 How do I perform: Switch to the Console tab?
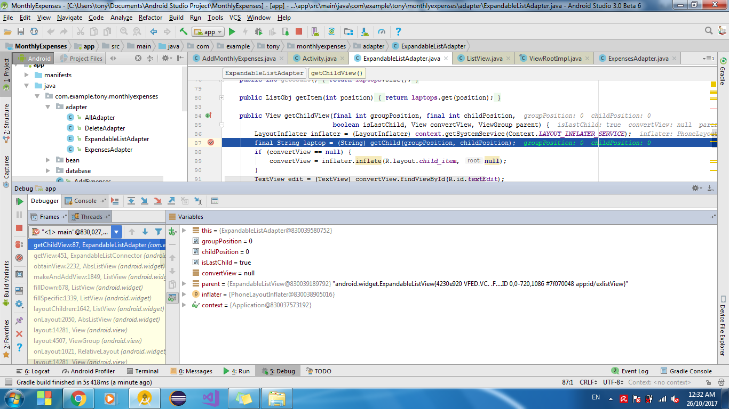(85, 201)
